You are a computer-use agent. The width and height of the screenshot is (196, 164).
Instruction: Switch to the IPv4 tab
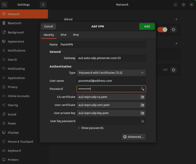63,35
